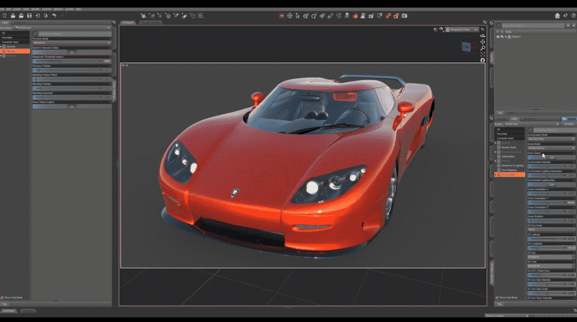Select Tone Mapping category in Render Settings
The image size is (577, 322).
(x=510, y=170)
